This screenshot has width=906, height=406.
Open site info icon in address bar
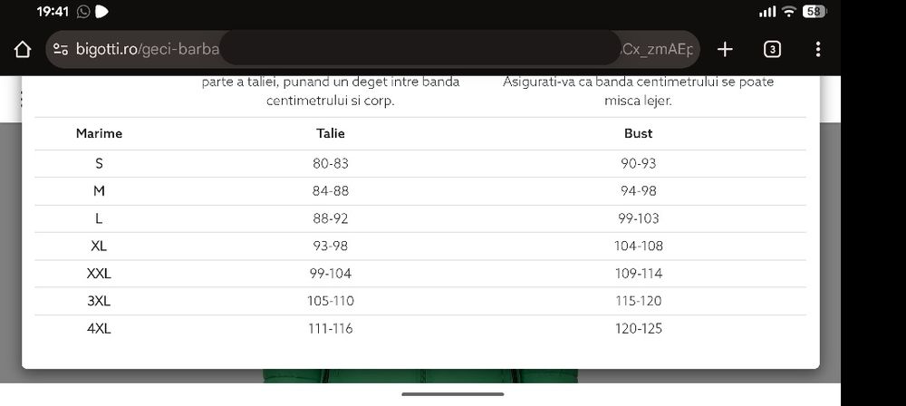61,50
